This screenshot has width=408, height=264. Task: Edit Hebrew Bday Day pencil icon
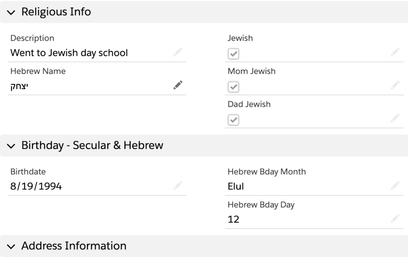pos(395,219)
